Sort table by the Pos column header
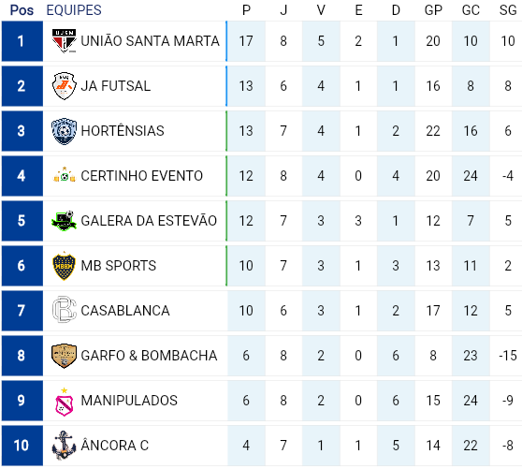This screenshot has width=522, height=469. pos(22,10)
